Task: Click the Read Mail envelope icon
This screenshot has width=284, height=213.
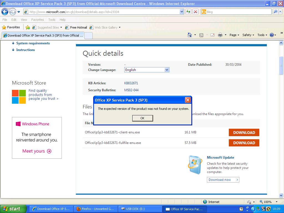Action: [212, 35]
